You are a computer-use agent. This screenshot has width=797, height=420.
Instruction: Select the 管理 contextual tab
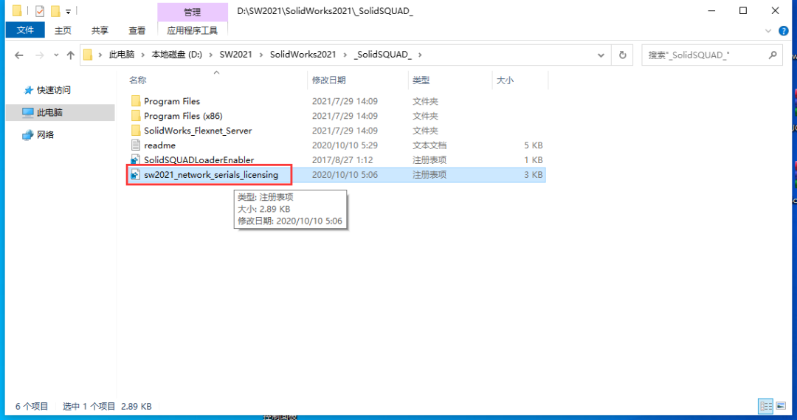(192, 12)
